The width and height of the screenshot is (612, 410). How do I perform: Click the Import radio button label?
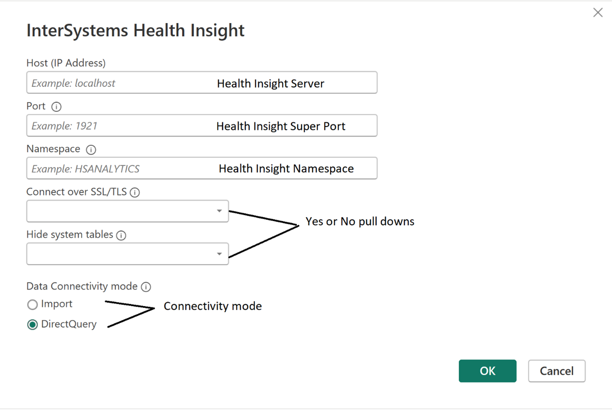57,304
